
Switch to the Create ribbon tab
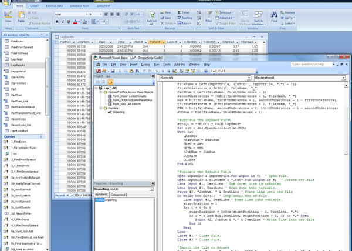click(35, 6)
